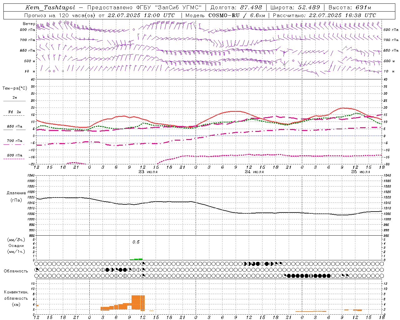Select the 'Высота: 691м' elevation text
Image resolution: width=400 pixels, height=320 pixels.
coord(350,7)
